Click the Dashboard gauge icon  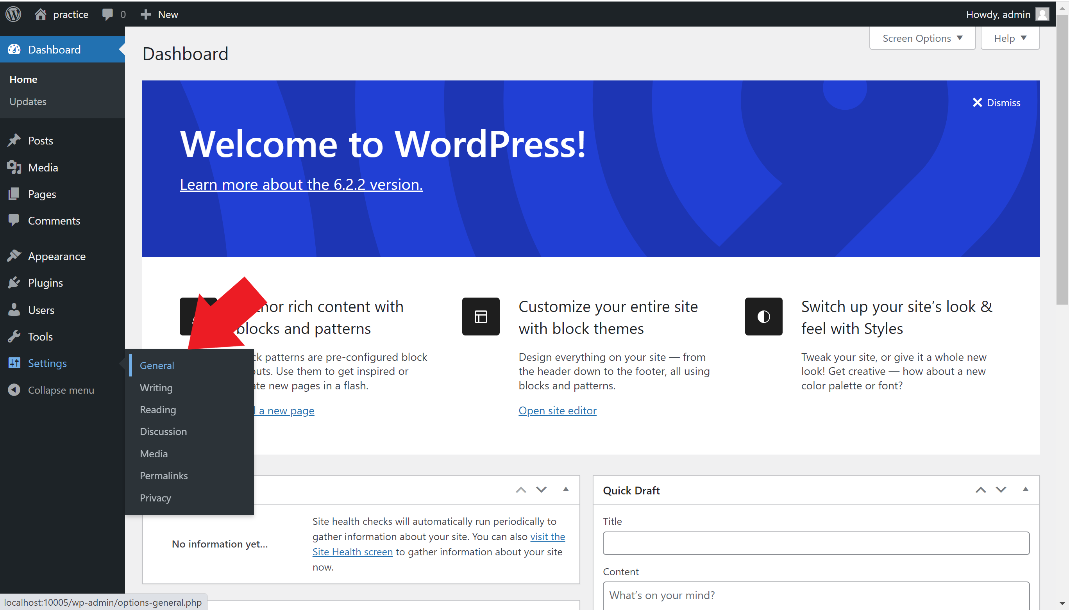[x=14, y=50]
